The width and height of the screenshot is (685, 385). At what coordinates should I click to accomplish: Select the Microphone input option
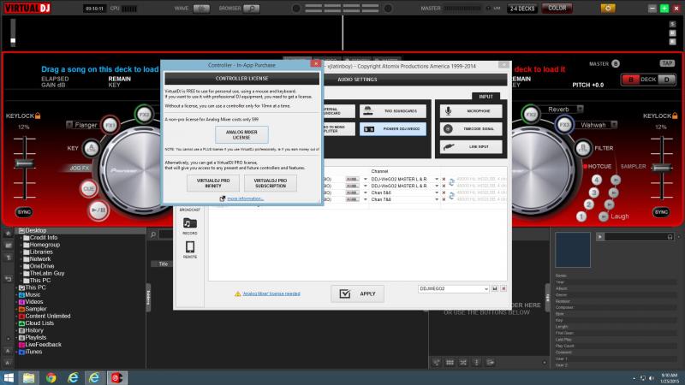coord(470,111)
